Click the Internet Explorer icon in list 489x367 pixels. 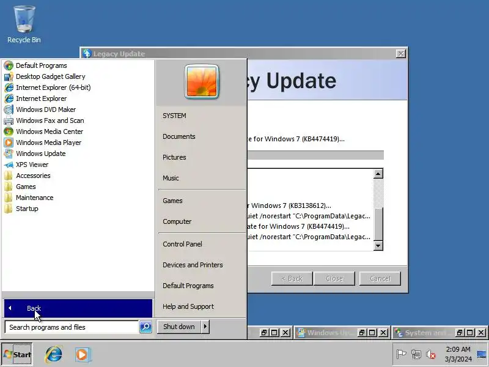9,98
